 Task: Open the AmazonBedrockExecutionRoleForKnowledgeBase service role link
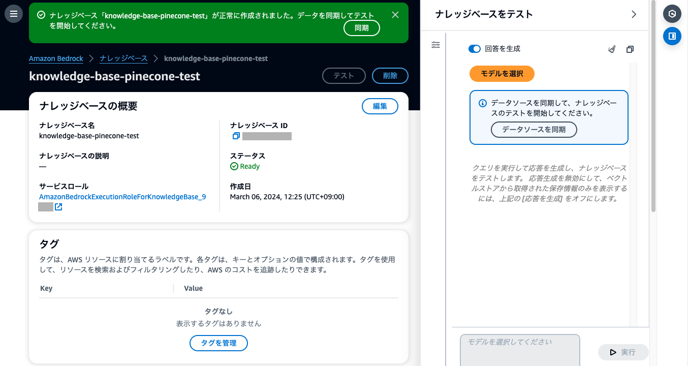122,197
